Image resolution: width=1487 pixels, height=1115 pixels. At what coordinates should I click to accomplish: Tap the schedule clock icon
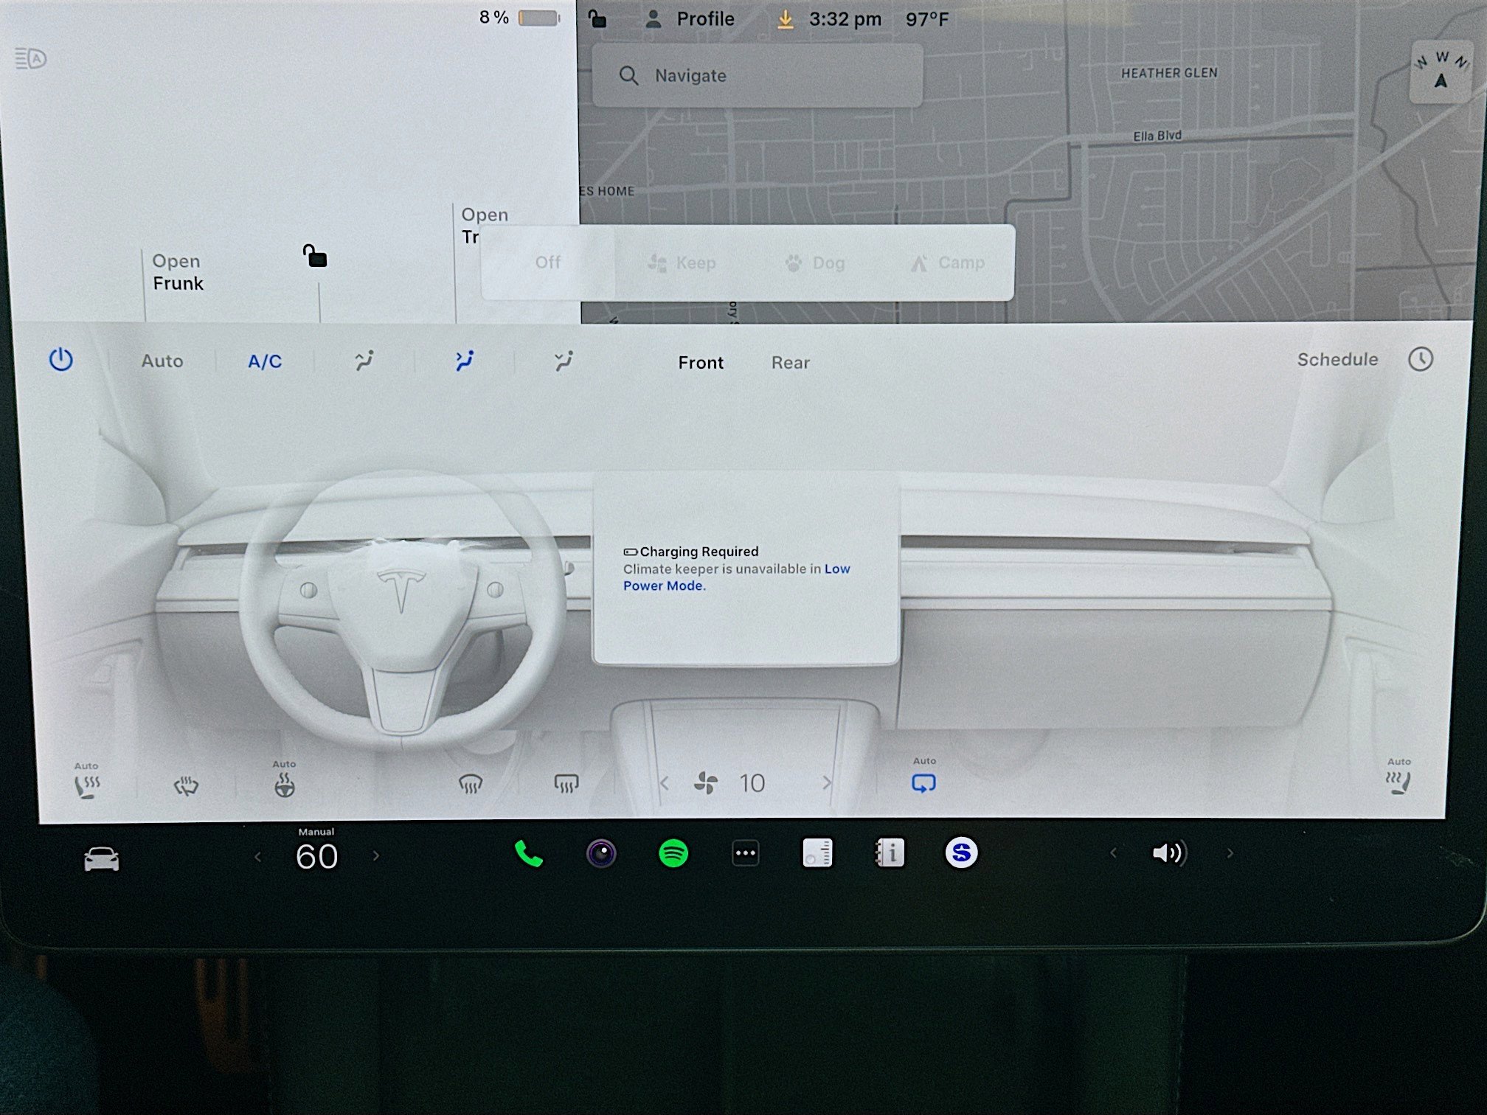pos(1421,359)
